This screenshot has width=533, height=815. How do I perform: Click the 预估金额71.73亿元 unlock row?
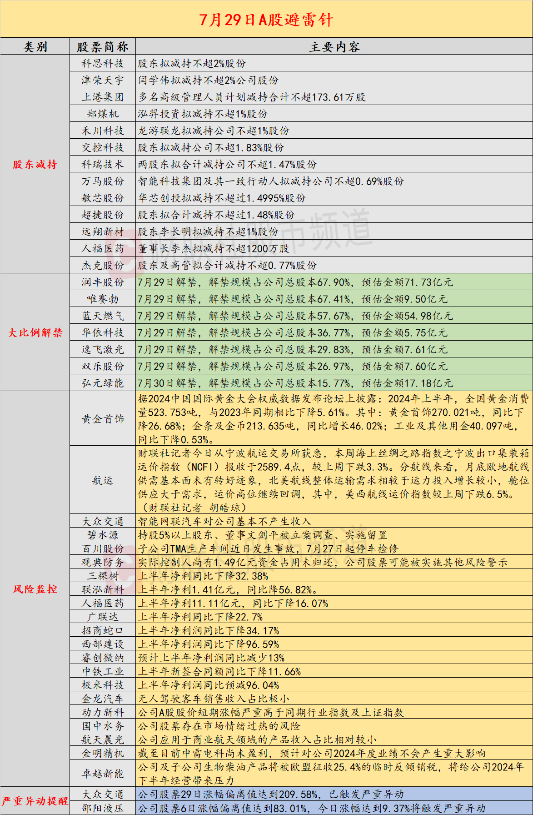tap(334, 282)
